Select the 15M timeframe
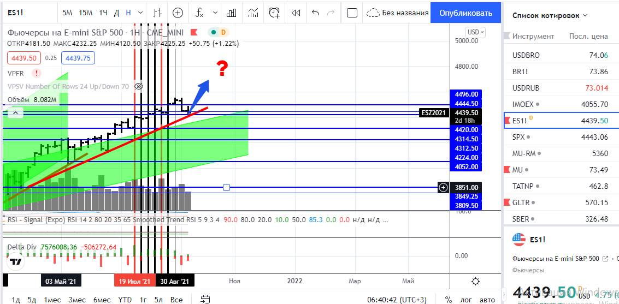 (85, 13)
